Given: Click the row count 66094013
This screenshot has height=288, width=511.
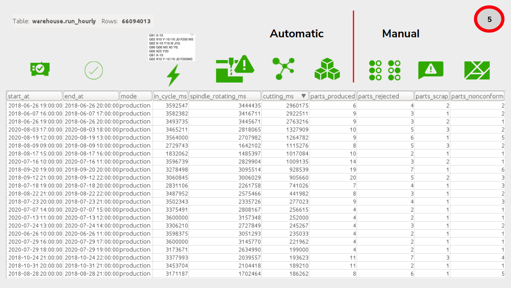Looking at the screenshot, I should click(136, 21).
